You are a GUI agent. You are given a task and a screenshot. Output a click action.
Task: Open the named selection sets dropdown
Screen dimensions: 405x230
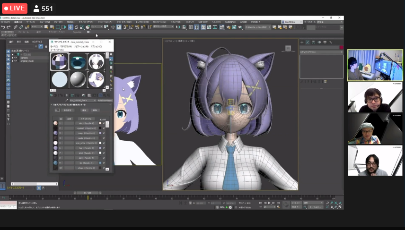pyautogui.click(x=164, y=27)
